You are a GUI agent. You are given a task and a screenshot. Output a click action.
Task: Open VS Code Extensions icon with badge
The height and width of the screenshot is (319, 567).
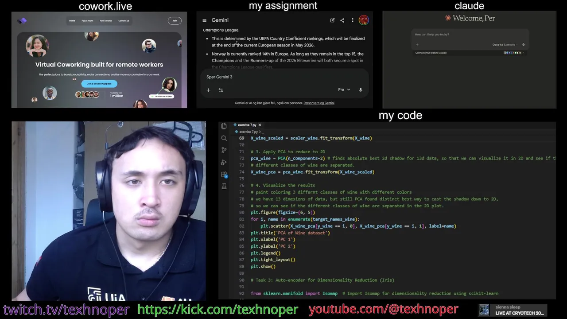[224, 175]
